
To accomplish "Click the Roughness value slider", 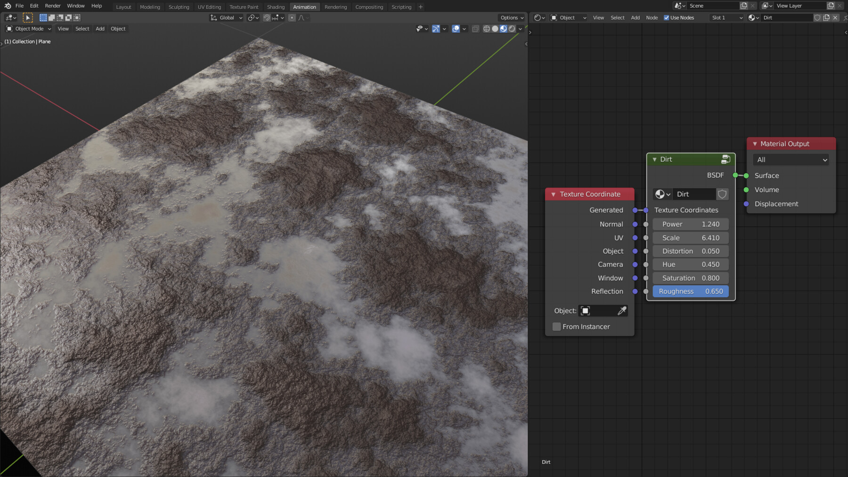I will 690,291.
